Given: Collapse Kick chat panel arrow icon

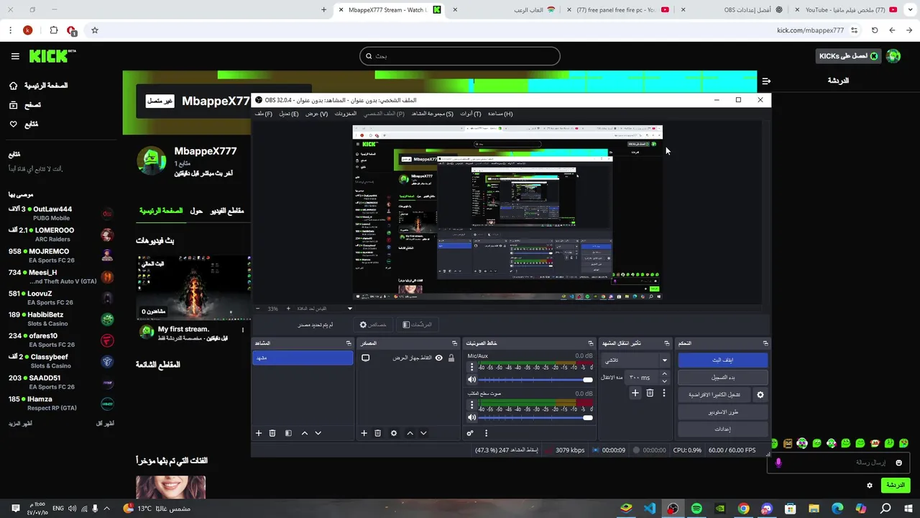Looking at the screenshot, I should (766, 81).
